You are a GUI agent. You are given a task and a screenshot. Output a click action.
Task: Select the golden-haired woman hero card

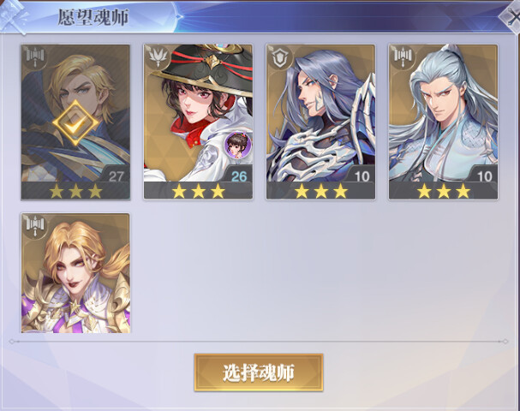(75, 273)
